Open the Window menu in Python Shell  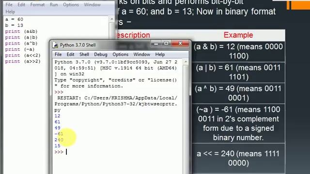142,55
